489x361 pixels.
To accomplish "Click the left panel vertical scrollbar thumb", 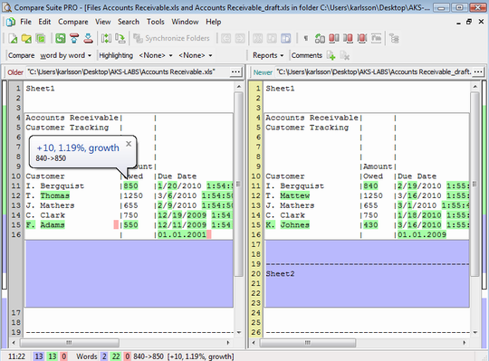I will click(x=239, y=184).
